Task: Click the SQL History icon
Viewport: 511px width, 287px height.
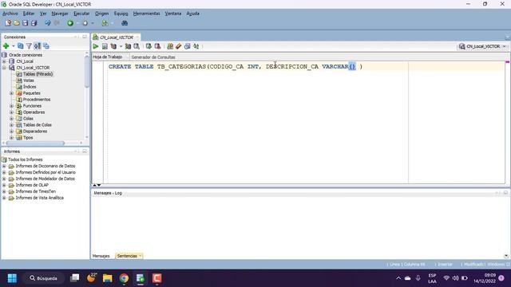Action: (x=187, y=46)
